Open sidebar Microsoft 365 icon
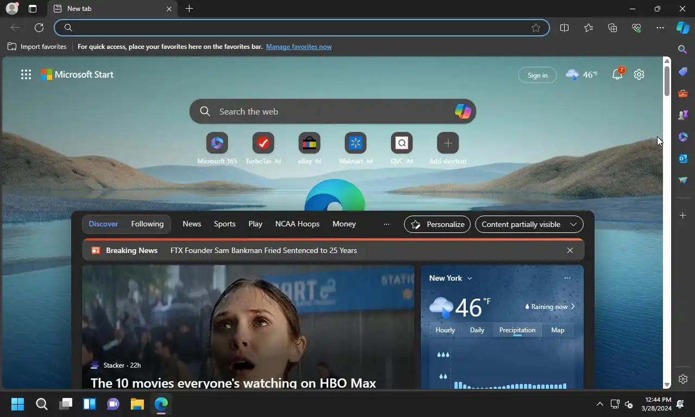This screenshot has width=695, height=417. pyautogui.click(x=683, y=137)
